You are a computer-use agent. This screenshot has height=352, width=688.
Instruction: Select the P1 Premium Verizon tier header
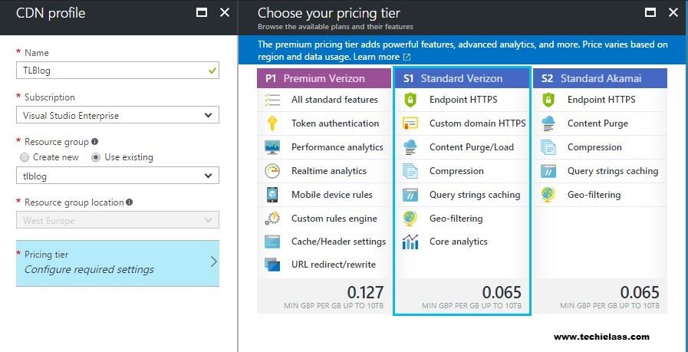pyautogui.click(x=324, y=78)
